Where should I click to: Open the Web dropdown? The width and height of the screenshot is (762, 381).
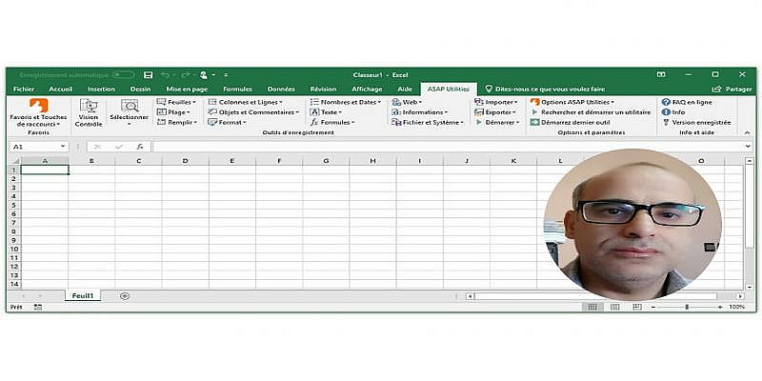click(407, 102)
